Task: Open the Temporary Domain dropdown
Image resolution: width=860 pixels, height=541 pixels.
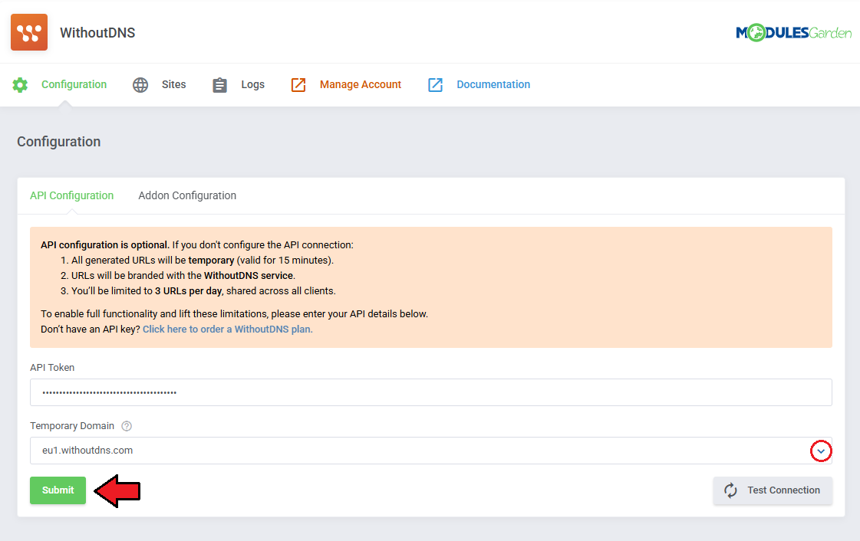Action: pos(431,450)
